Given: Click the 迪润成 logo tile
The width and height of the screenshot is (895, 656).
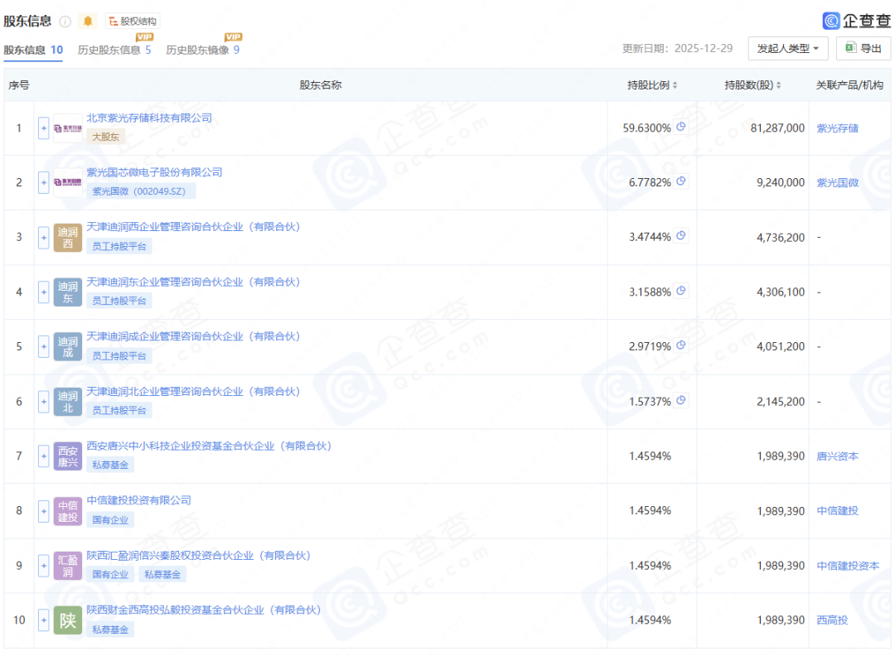Looking at the screenshot, I should [68, 346].
